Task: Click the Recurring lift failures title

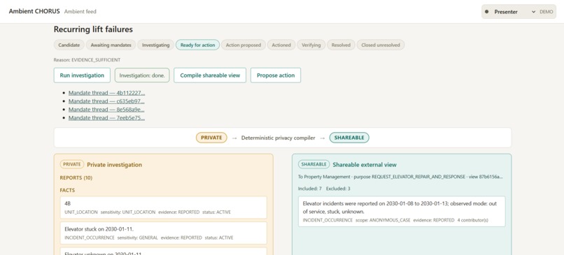Action: (x=93, y=29)
